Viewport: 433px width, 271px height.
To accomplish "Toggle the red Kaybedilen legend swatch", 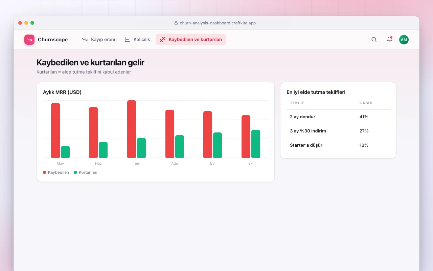I will point(45,172).
